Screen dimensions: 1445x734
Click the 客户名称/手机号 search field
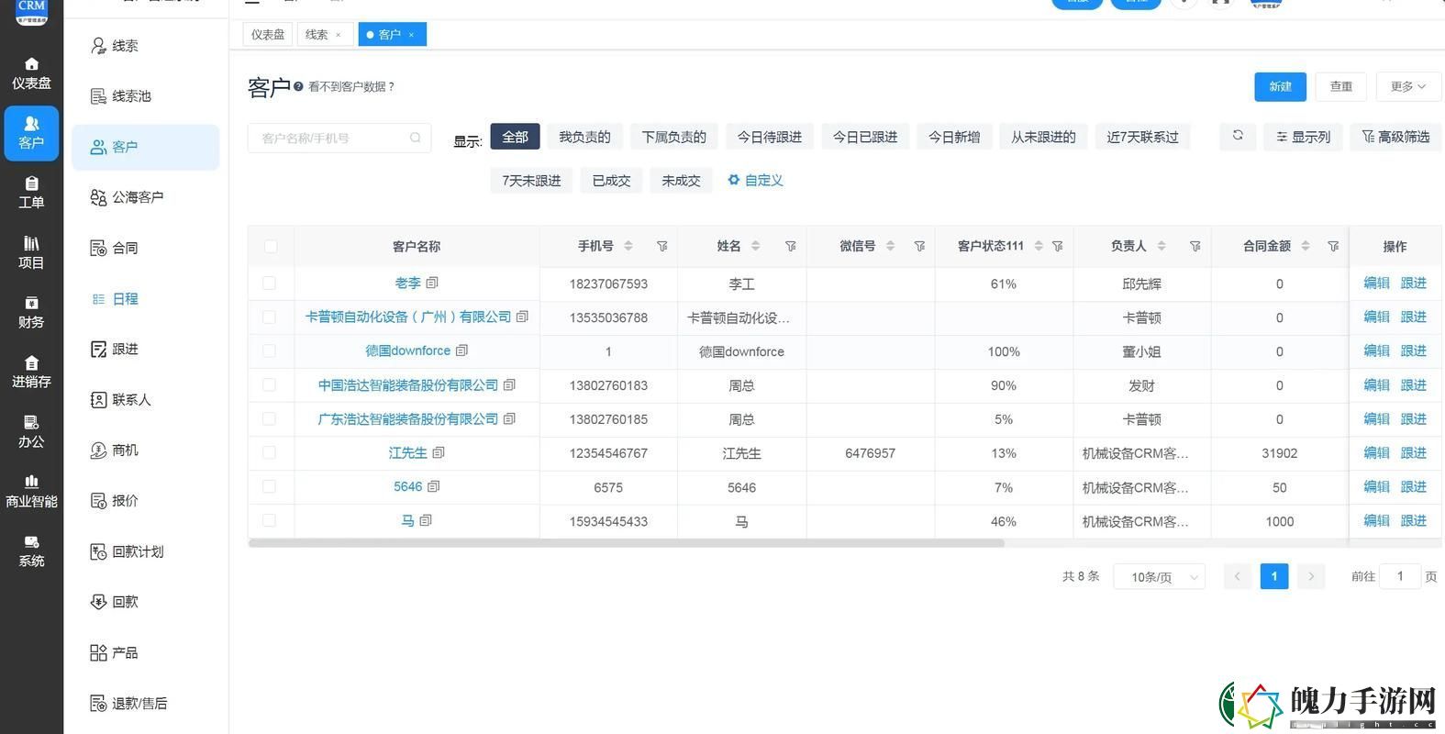point(339,138)
